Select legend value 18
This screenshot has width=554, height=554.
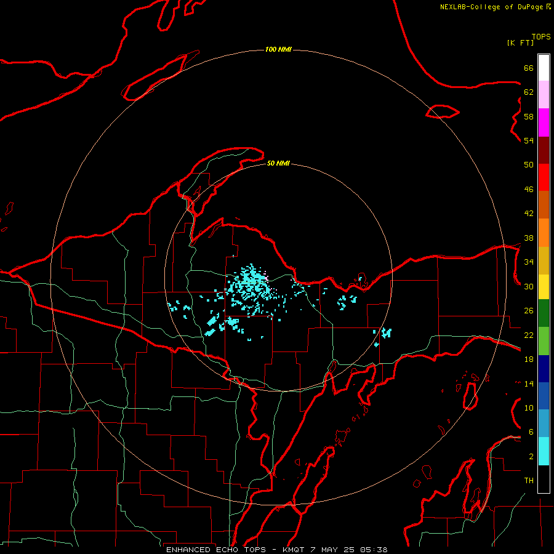(529, 359)
